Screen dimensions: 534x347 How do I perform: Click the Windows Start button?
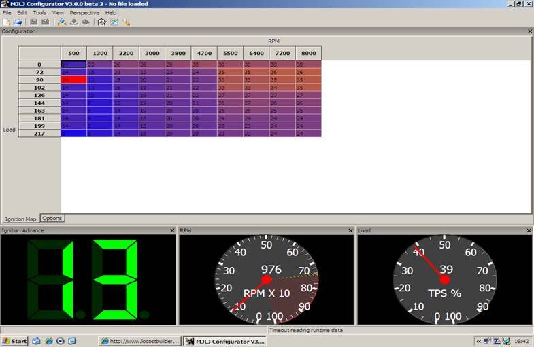pos(14,341)
